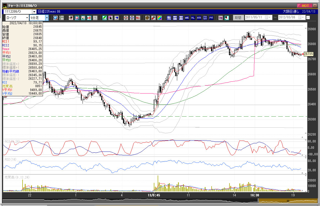Screen dimensions: 320x206
Task: Click the Vwap value row in data panel
Action: (x=22, y=49)
